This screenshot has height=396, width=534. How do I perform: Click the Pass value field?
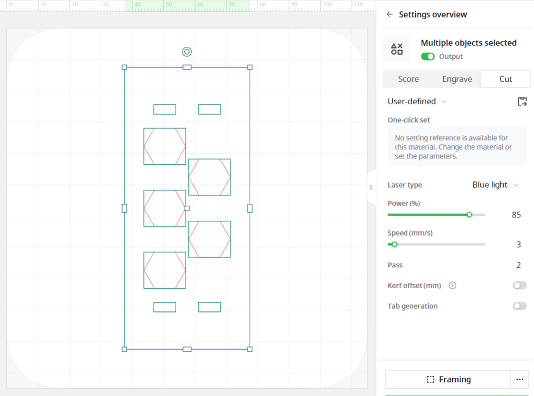[518, 265]
